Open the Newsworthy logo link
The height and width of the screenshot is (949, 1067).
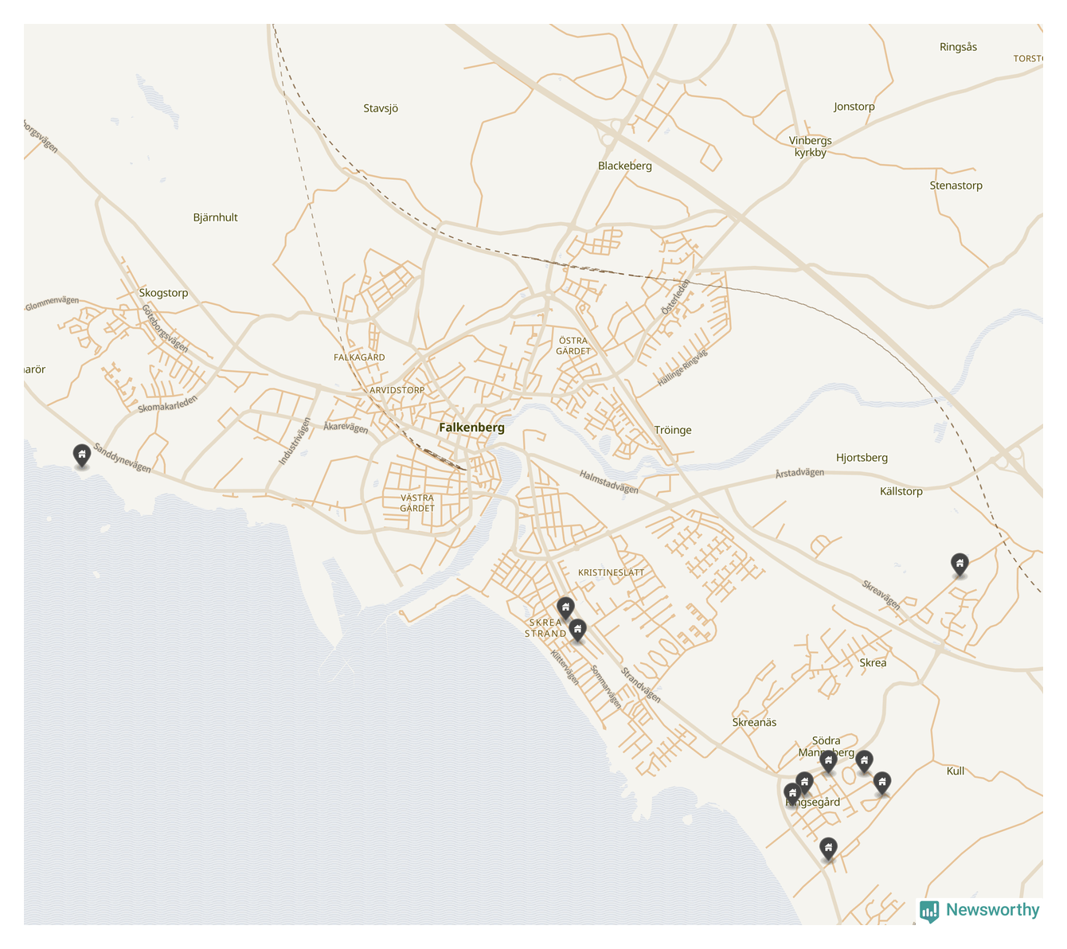(x=979, y=910)
